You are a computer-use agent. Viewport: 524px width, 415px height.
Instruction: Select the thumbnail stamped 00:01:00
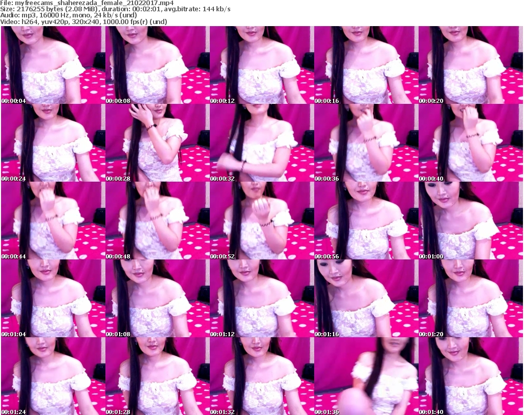point(471,221)
